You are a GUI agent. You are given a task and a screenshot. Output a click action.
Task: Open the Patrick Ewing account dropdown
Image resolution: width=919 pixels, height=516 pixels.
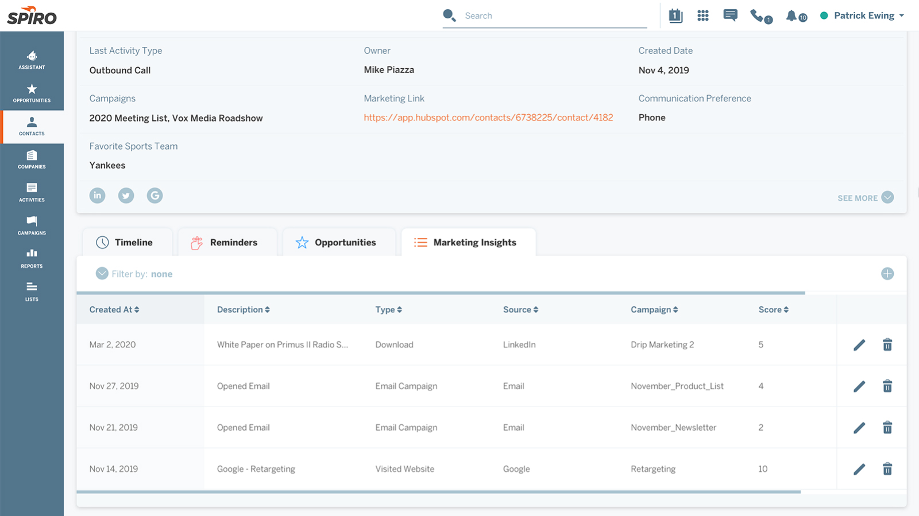click(x=864, y=15)
